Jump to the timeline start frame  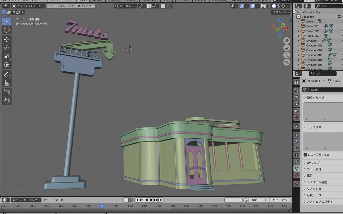137,200
